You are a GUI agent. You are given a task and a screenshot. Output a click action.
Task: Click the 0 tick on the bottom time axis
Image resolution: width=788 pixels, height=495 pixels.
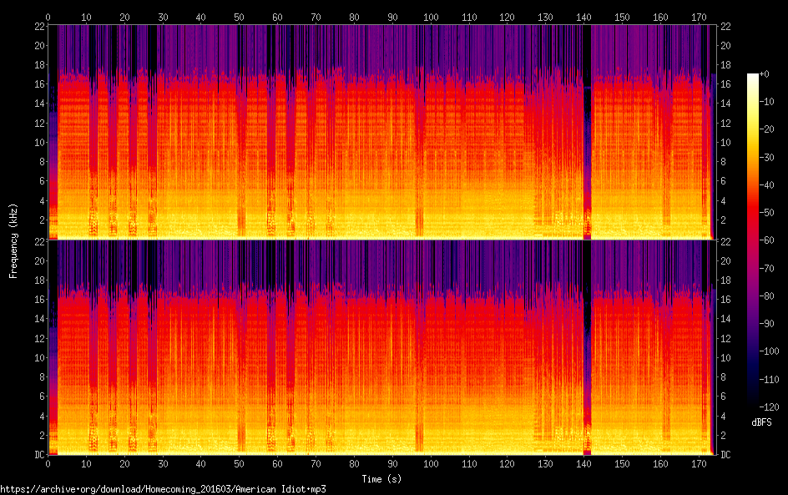[x=48, y=463]
